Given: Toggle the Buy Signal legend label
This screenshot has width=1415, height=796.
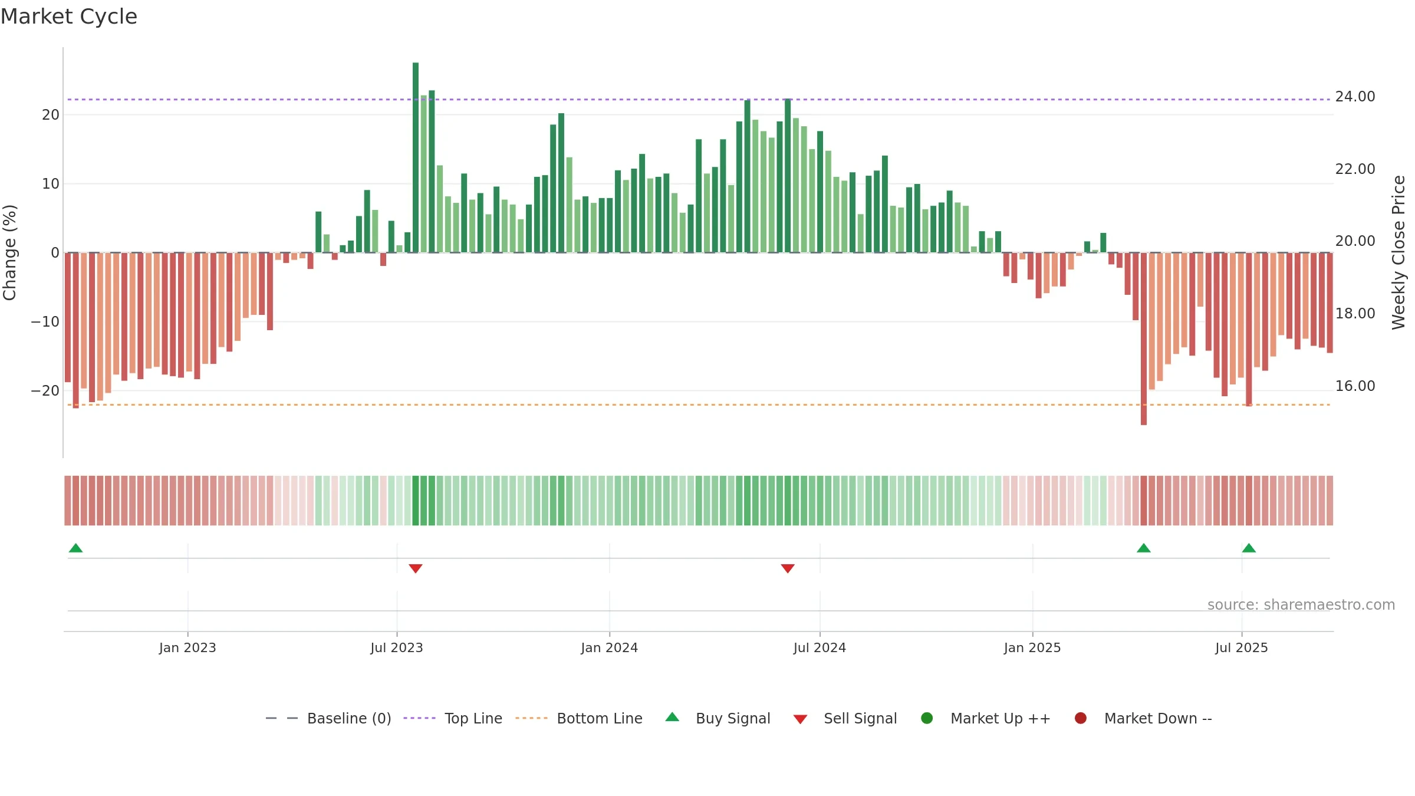Looking at the screenshot, I should pos(733,718).
